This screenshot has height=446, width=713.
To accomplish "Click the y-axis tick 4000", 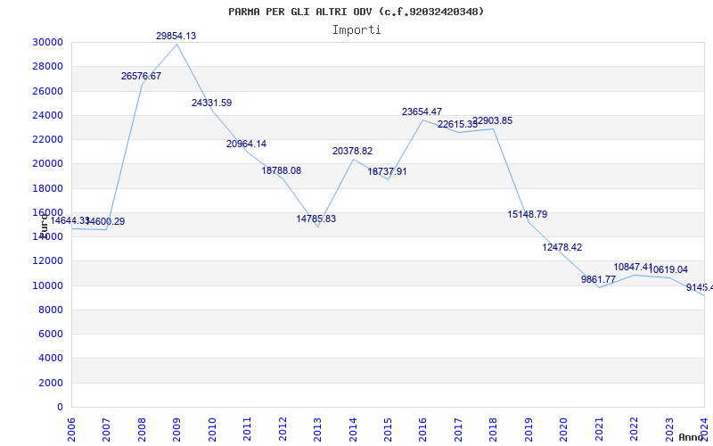I will coord(51,359).
